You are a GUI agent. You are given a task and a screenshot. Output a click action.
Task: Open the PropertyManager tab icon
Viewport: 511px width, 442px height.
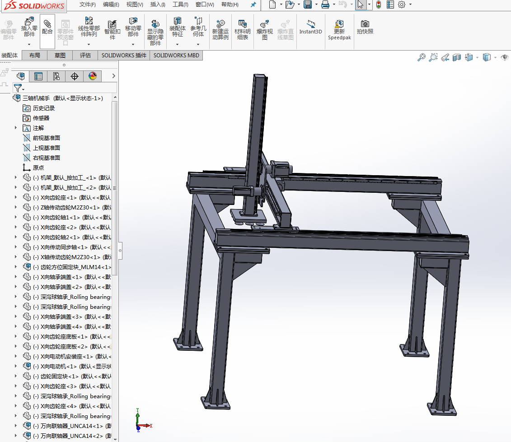38,76
